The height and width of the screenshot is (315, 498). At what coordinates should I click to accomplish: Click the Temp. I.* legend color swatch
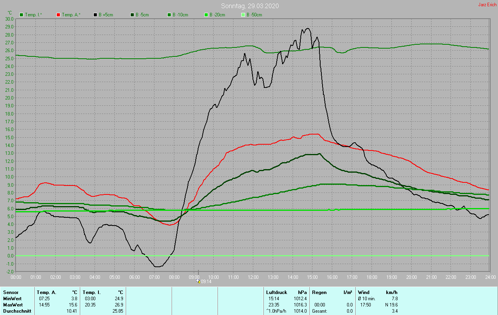click(21, 15)
